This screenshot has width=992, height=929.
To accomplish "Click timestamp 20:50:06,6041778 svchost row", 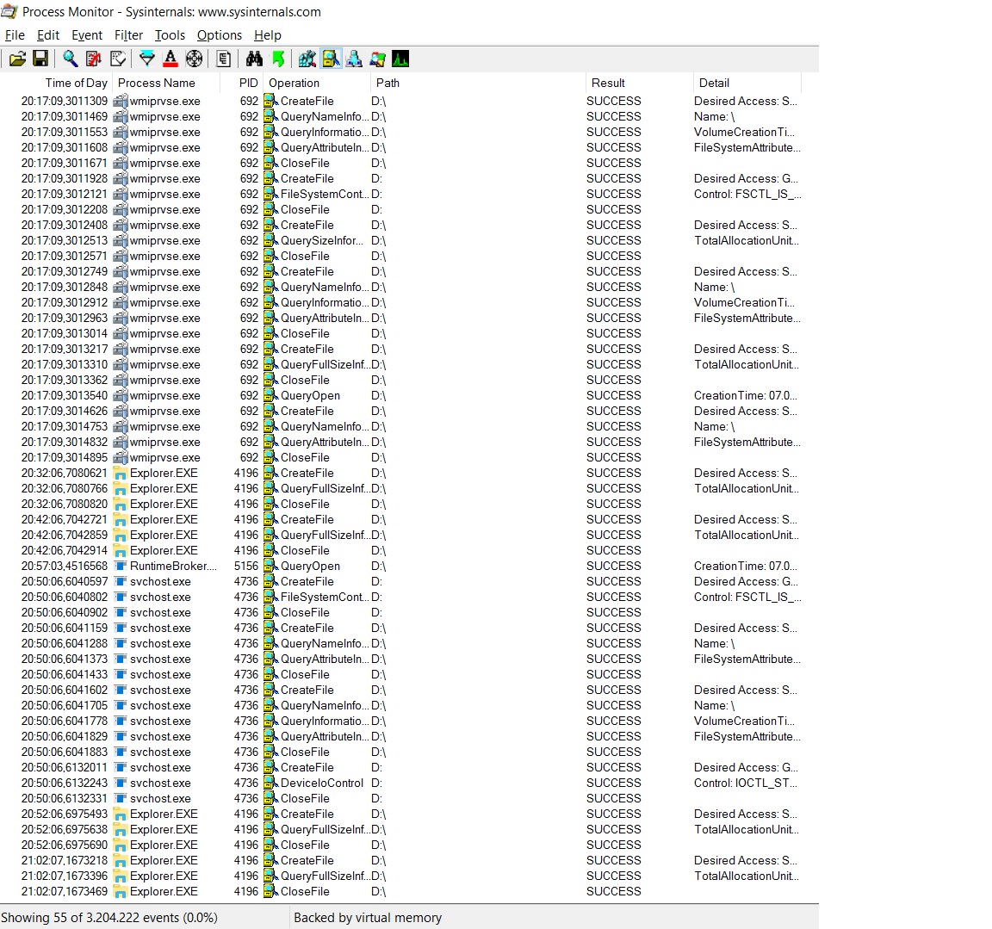I will coord(64,721).
